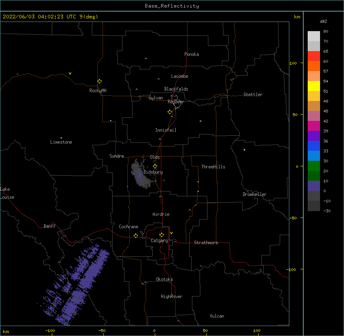The width and height of the screenshot is (344, 336).
Task: Select the HighRiver label
Action: click(172, 296)
